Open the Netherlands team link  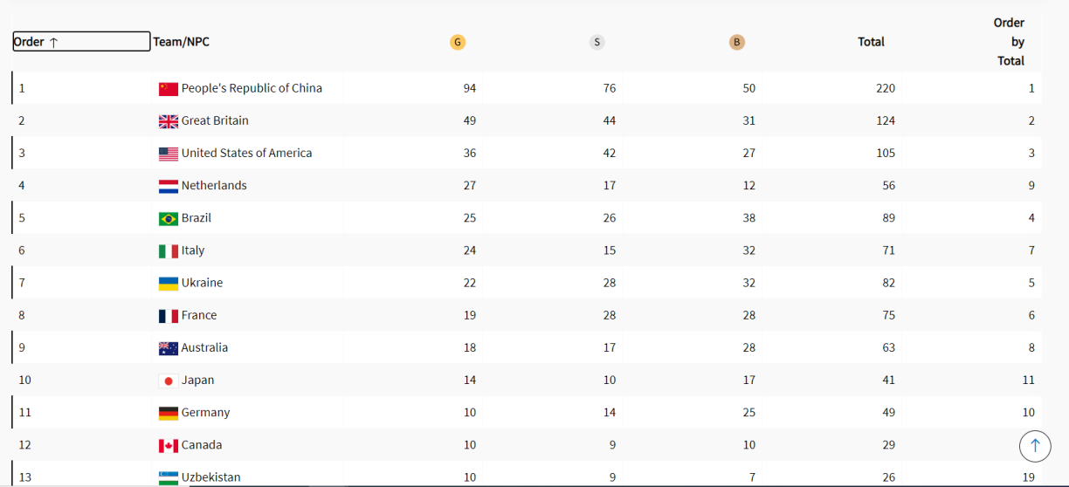point(214,186)
